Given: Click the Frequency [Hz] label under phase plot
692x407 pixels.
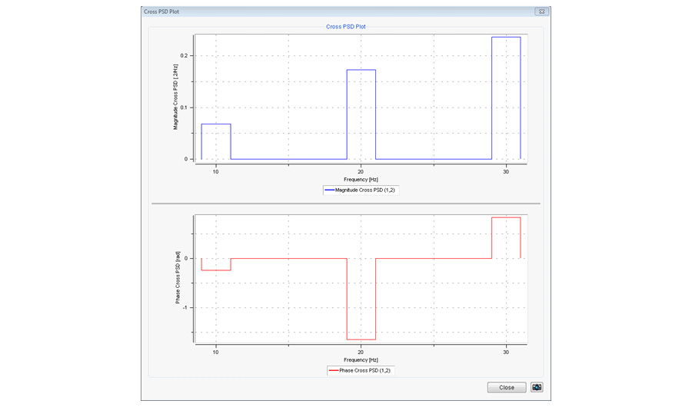Looking at the screenshot, I should (361, 359).
